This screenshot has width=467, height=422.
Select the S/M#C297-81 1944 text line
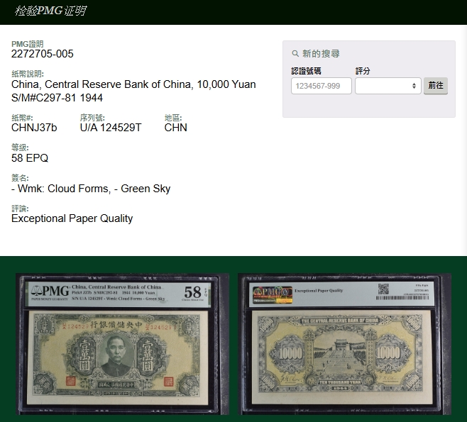57,98
